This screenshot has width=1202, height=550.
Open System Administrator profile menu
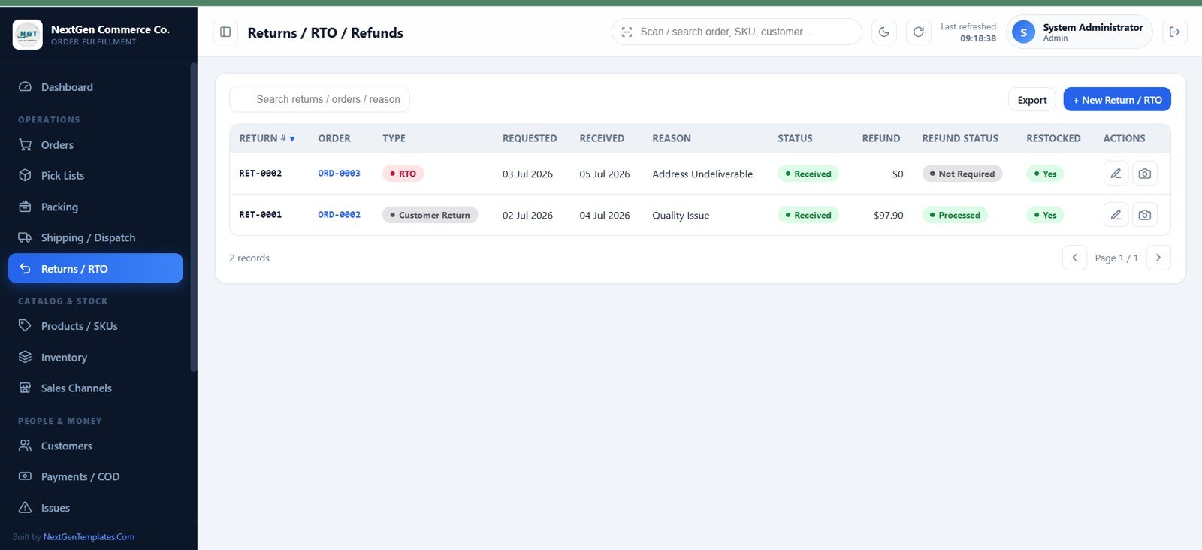[1079, 32]
